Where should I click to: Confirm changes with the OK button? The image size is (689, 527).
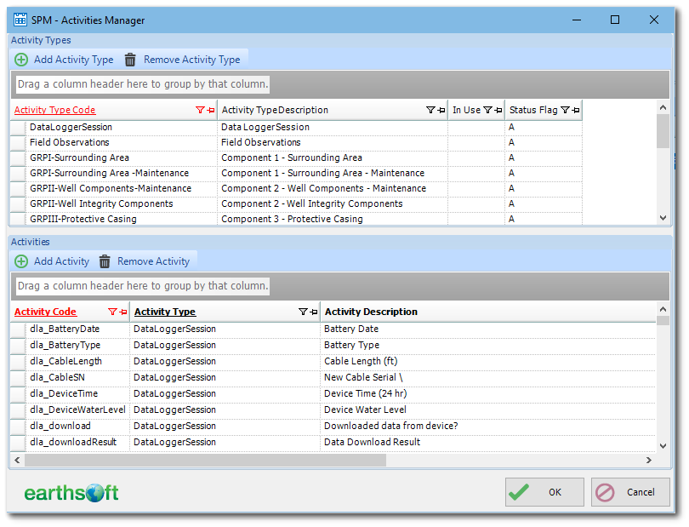(x=544, y=492)
